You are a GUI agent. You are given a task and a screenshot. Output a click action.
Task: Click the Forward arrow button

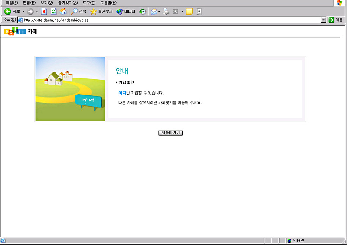(x=30, y=12)
